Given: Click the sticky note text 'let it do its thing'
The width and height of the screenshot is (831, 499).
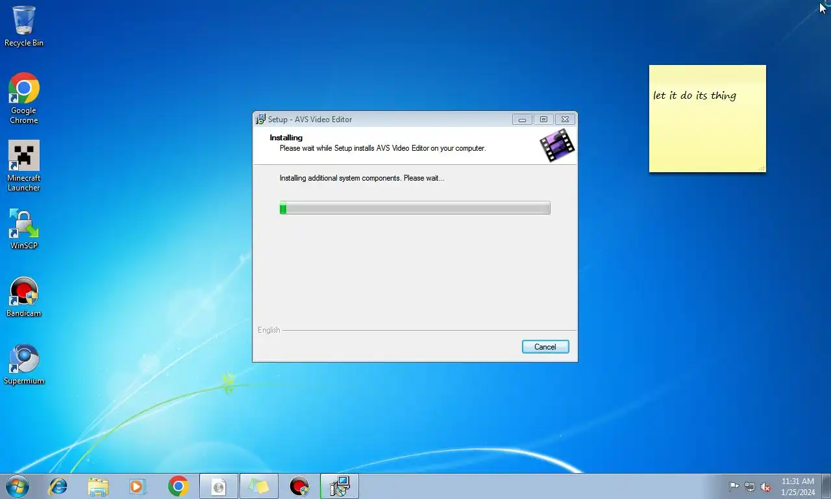Looking at the screenshot, I should coord(695,96).
